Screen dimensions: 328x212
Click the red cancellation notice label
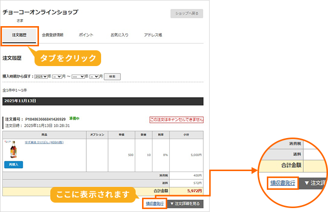176,120
